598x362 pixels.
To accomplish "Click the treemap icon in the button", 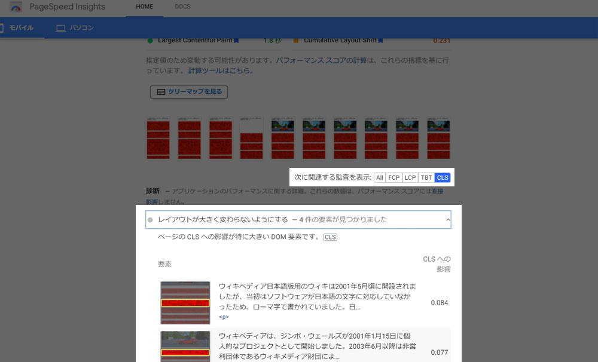I will tap(161, 92).
